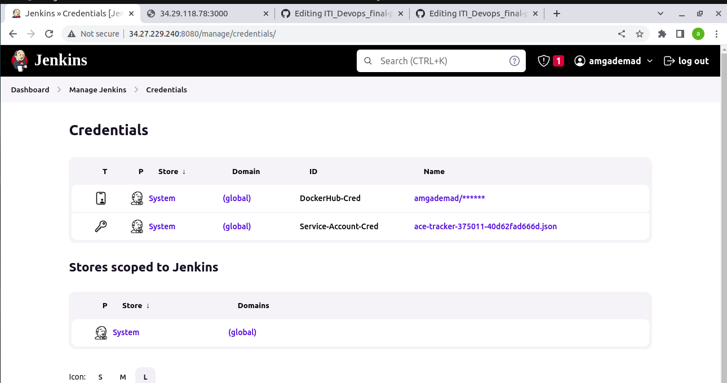Viewport: 727px width, 383px height.
Task: Select the S icon size option
Action: pos(100,376)
